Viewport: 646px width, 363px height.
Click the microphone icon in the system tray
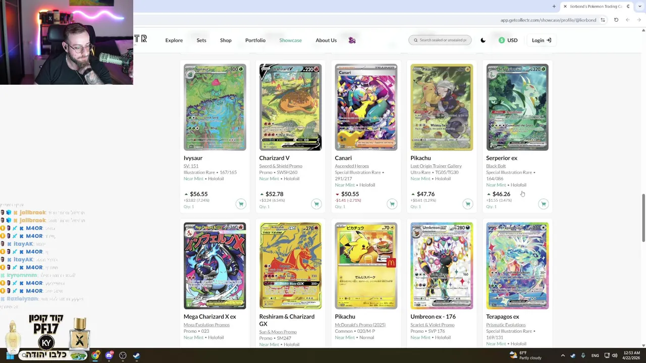pyautogui.click(x=583, y=355)
